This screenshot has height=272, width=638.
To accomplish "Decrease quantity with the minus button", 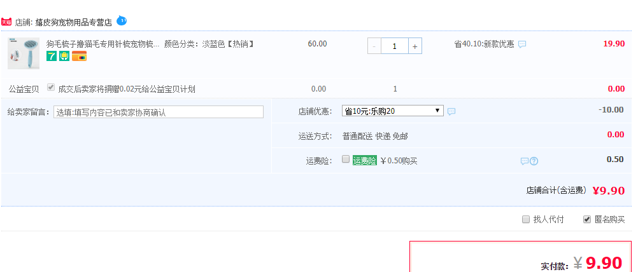I will click(374, 46).
